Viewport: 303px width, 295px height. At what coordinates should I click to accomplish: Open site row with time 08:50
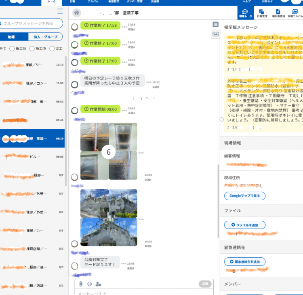pos(32,102)
